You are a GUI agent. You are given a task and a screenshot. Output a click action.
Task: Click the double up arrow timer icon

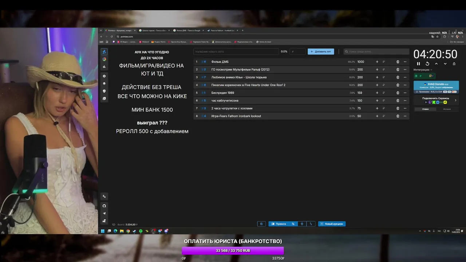(x=454, y=64)
